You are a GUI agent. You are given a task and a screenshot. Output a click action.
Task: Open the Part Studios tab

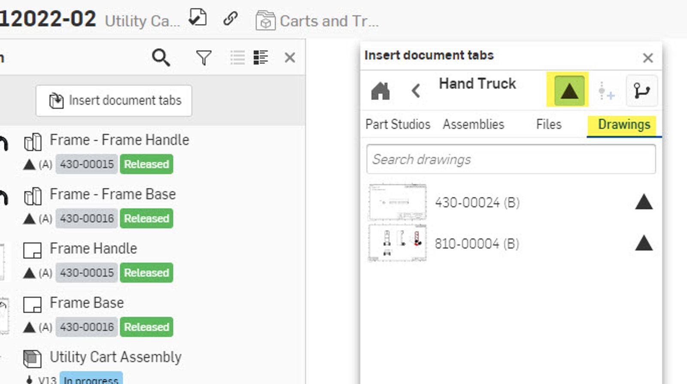tap(398, 124)
